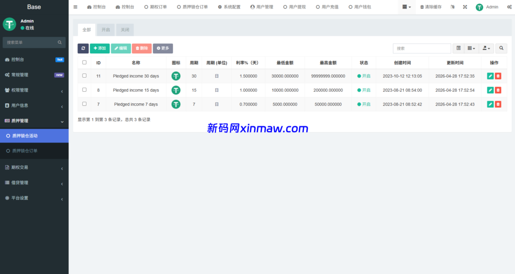This screenshot has height=274, width=515.
Task: Toggle fullscreen mode icon
Action: point(465,7)
